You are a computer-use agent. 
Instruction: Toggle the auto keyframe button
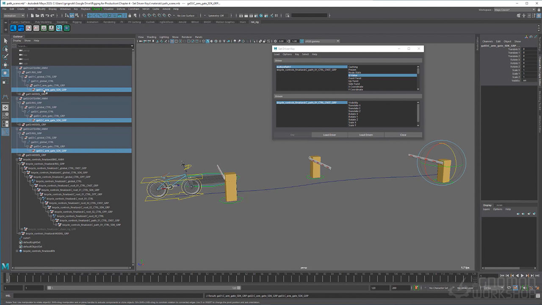(x=417, y=288)
